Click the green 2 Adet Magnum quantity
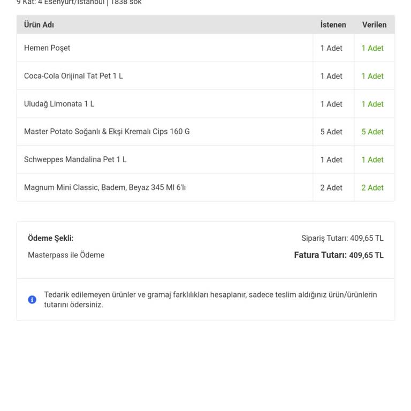 (372, 187)
